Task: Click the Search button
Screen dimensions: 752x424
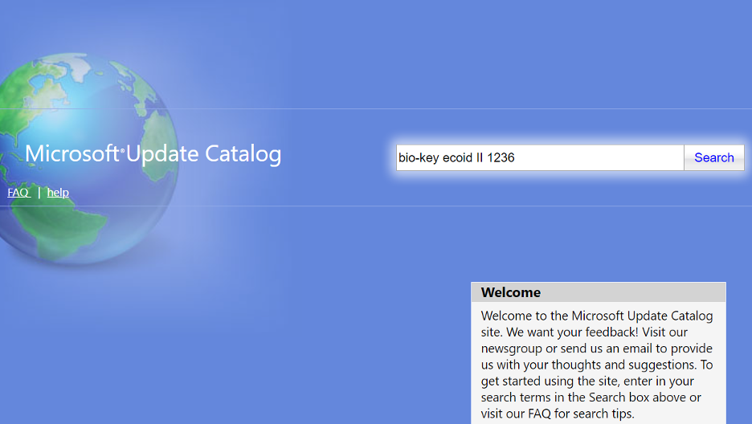Action: tap(713, 157)
